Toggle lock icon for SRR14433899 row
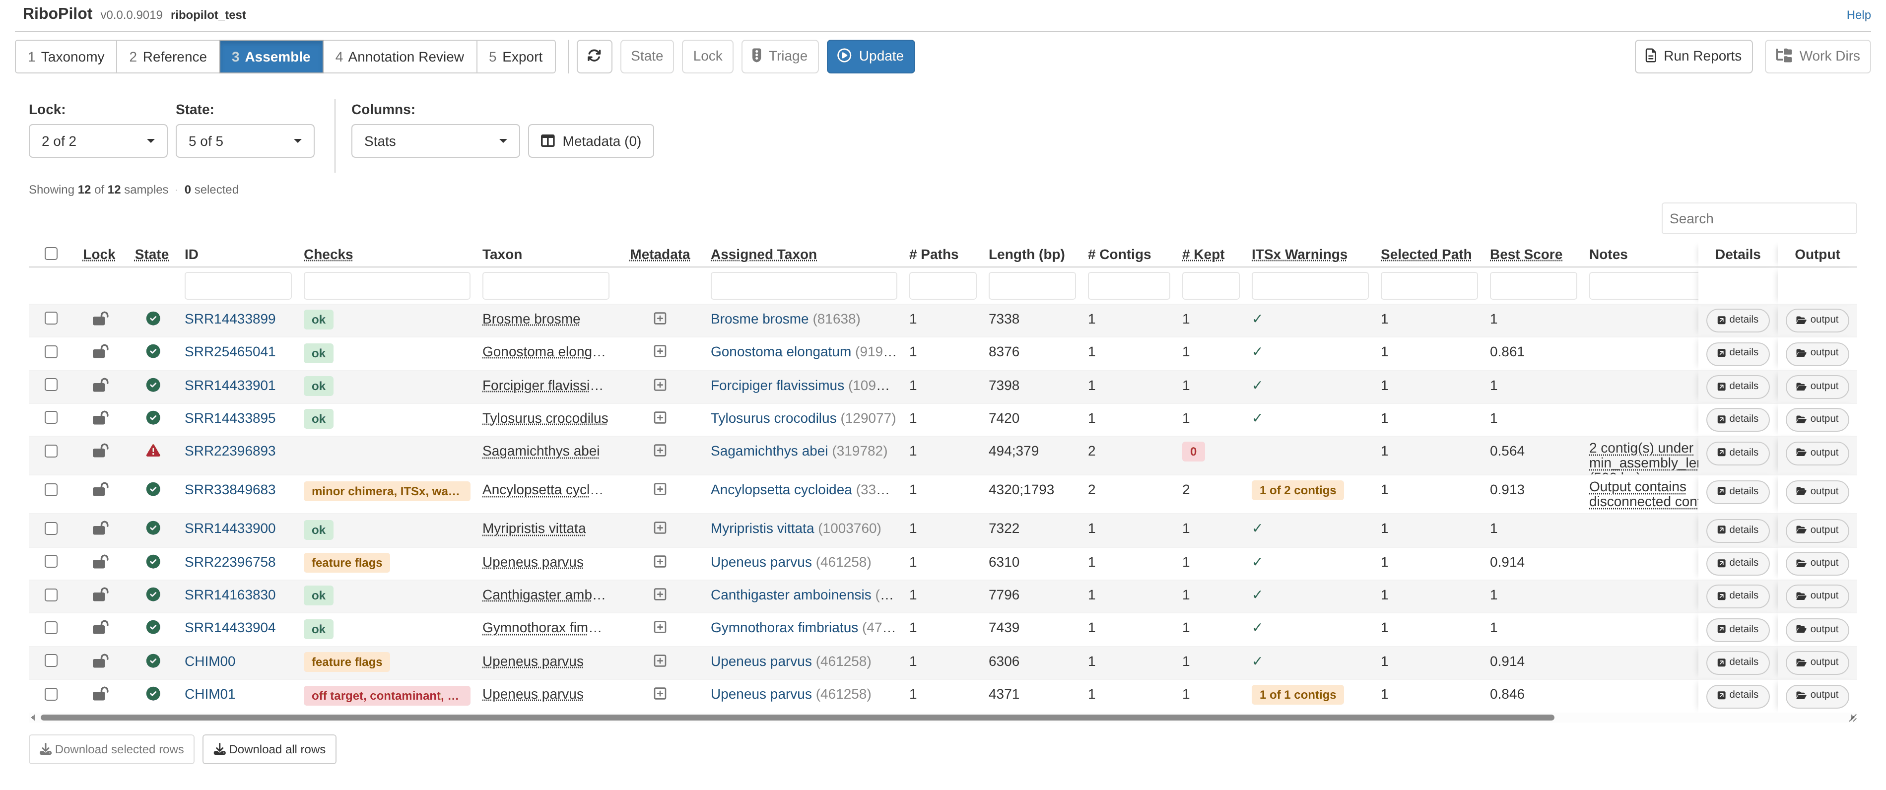 pyautogui.click(x=100, y=319)
